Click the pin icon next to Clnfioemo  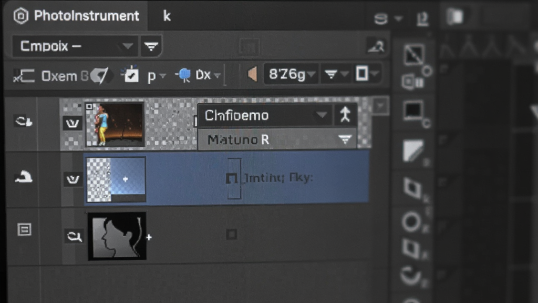345,115
